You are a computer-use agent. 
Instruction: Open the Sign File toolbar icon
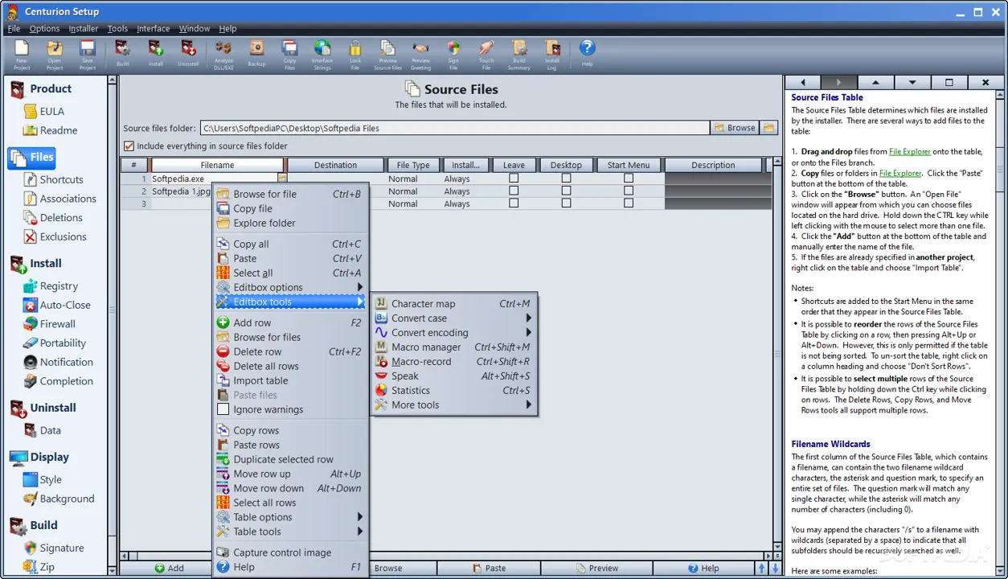pyautogui.click(x=453, y=54)
